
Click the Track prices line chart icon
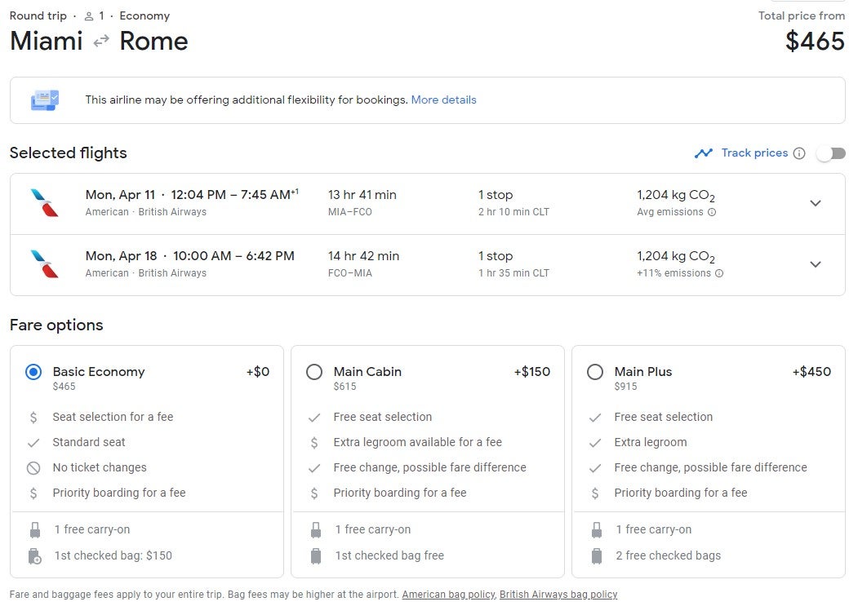click(x=705, y=153)
